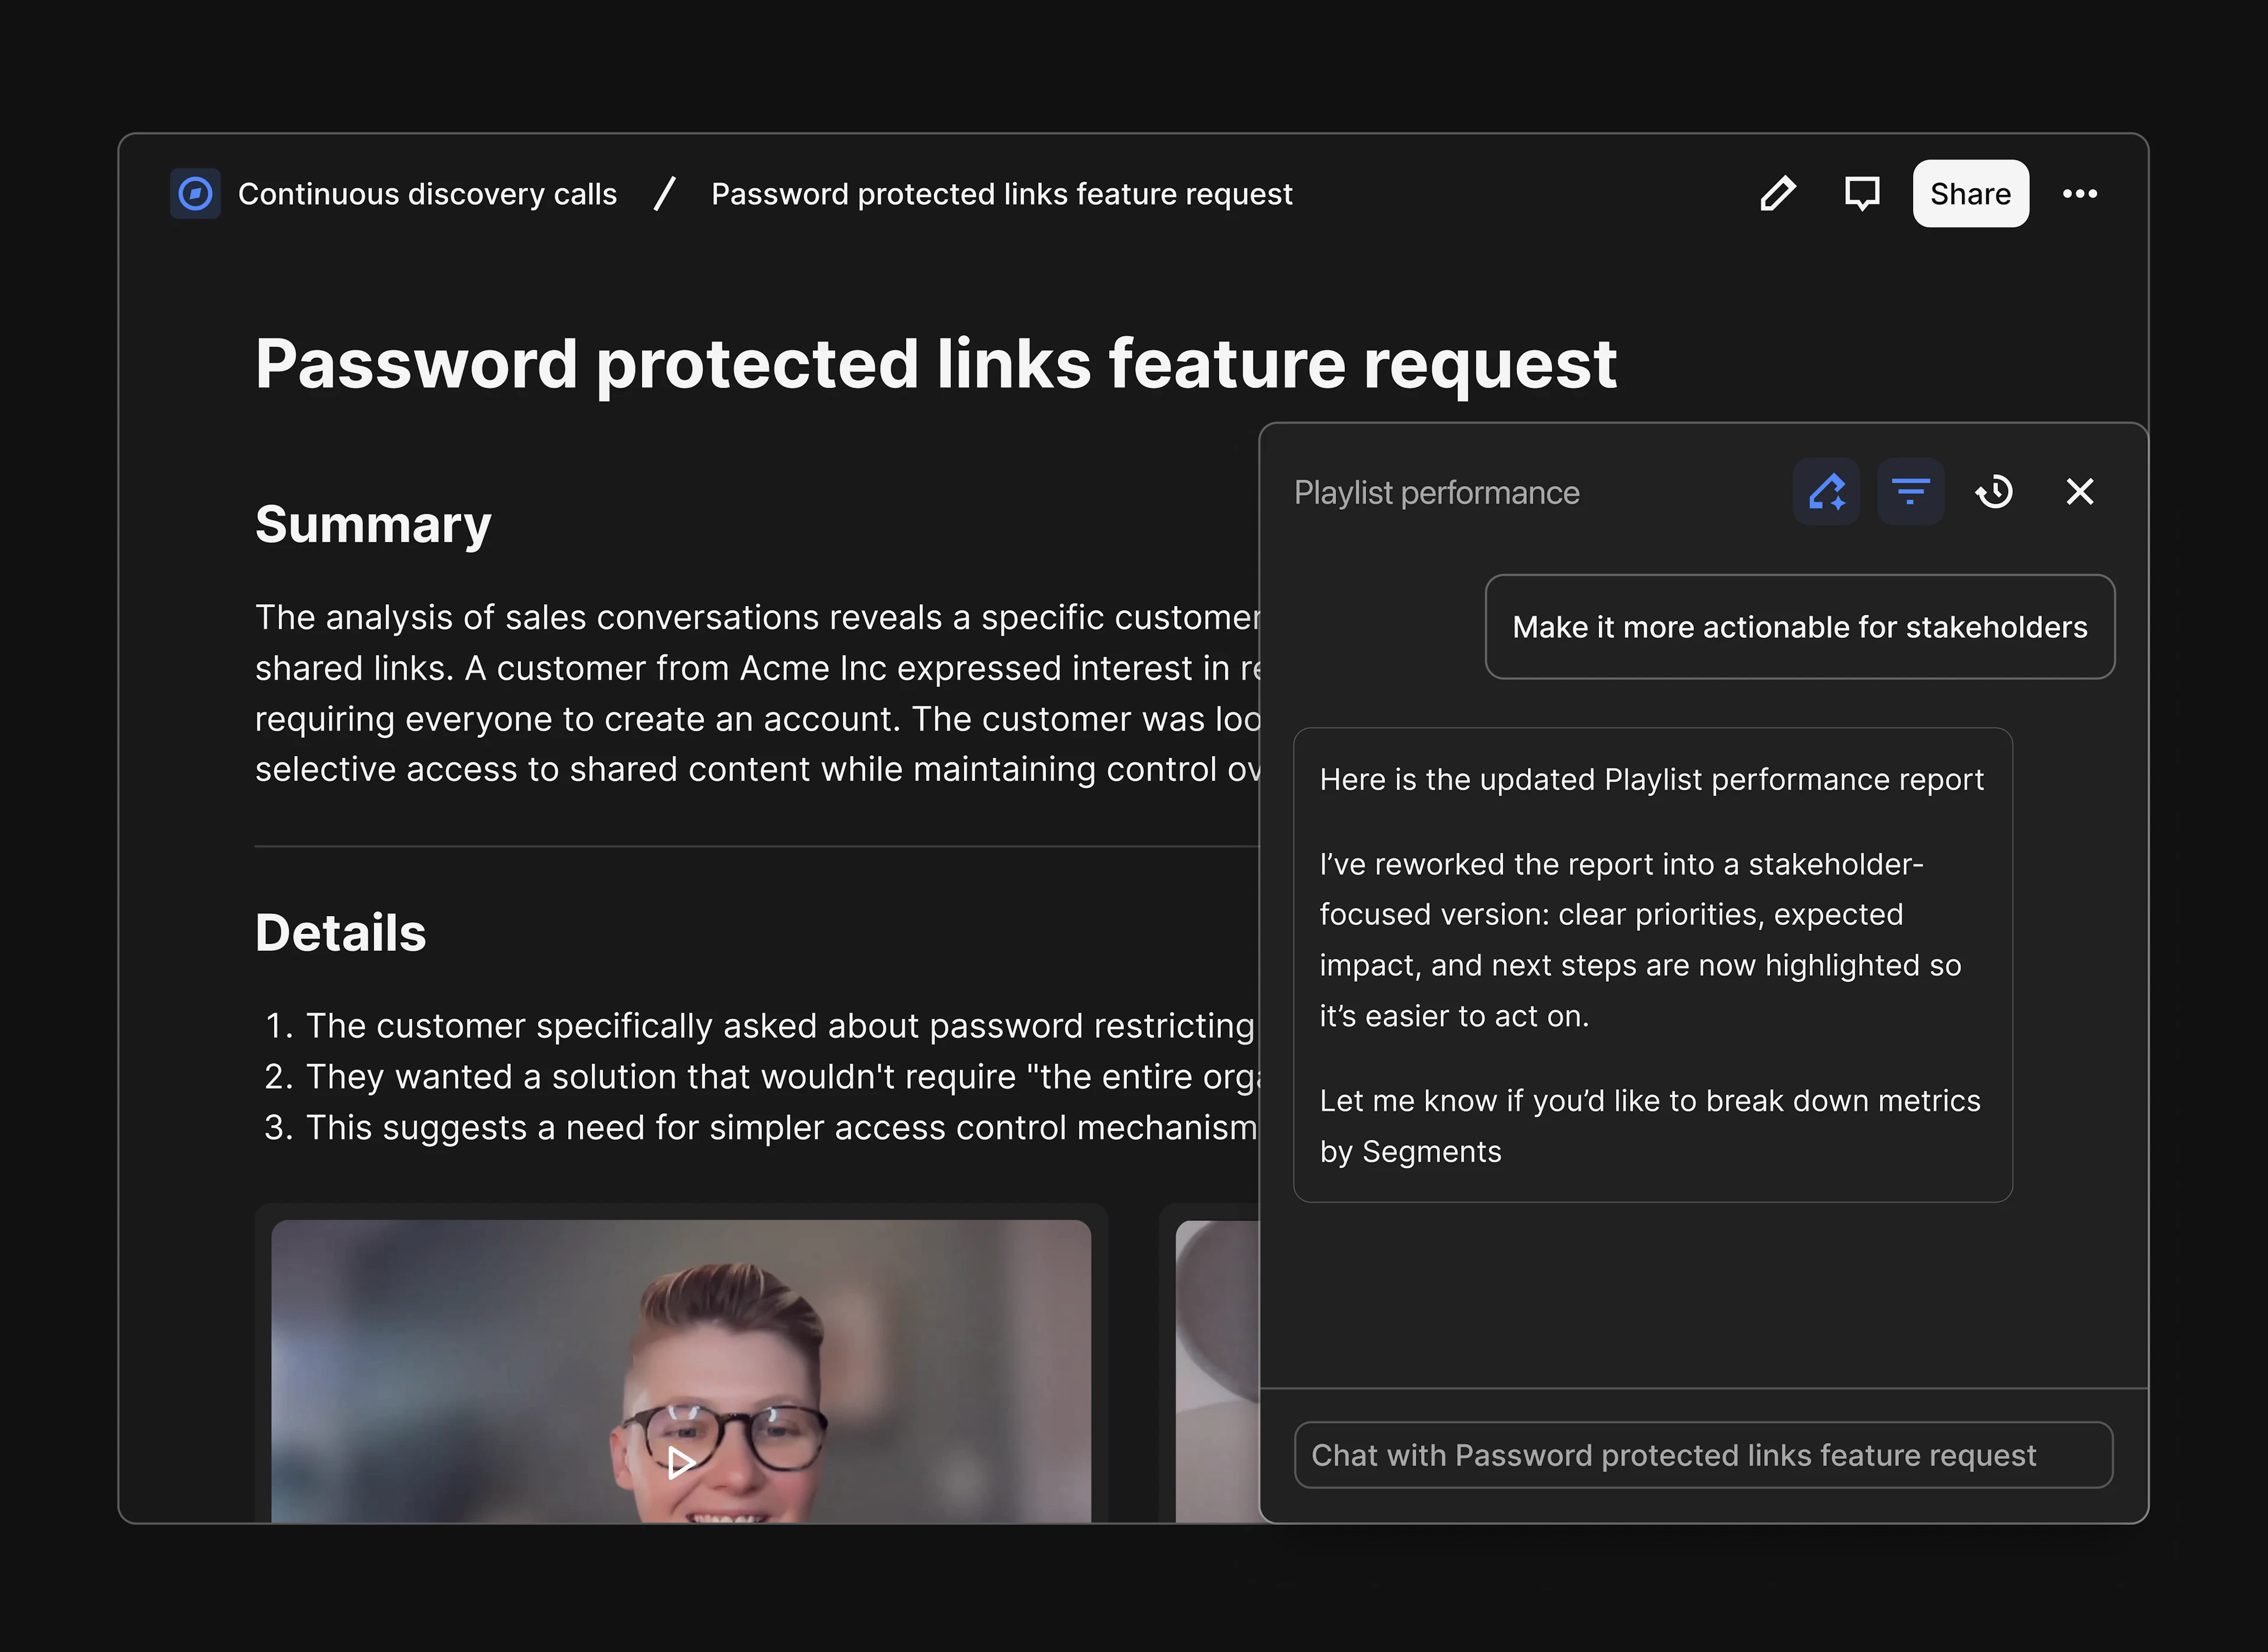This screenshot has height=1652, width=2268.
Task: Click the Continuous discovery calls workspace logo
Action: pyautogui.click(x=196, y=193)
